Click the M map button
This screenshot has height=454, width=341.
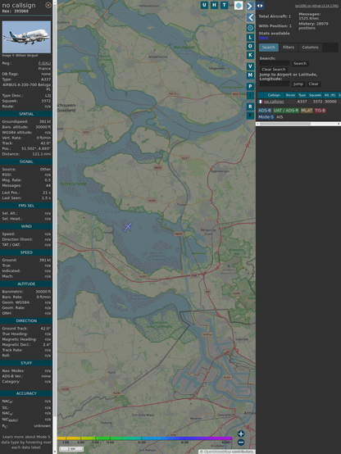[250, 75]
